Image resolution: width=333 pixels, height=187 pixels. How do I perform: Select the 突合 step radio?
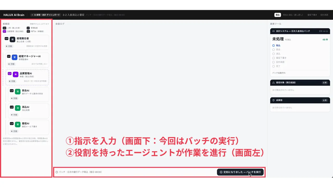point(273,50)
